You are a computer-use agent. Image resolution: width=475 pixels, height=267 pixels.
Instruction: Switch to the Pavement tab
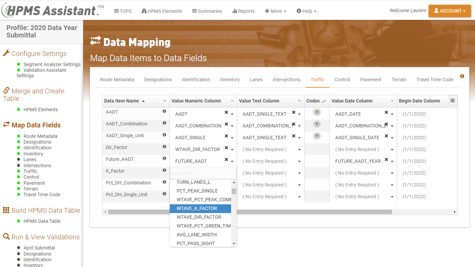coord(371,80)
